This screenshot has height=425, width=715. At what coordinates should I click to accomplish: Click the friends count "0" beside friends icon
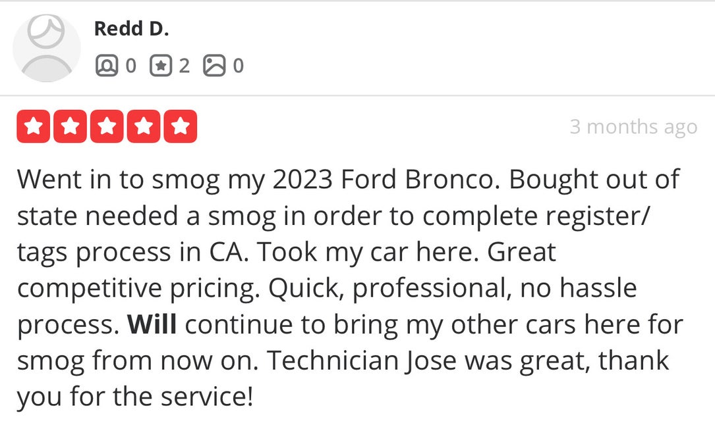(x=130, y=65)
